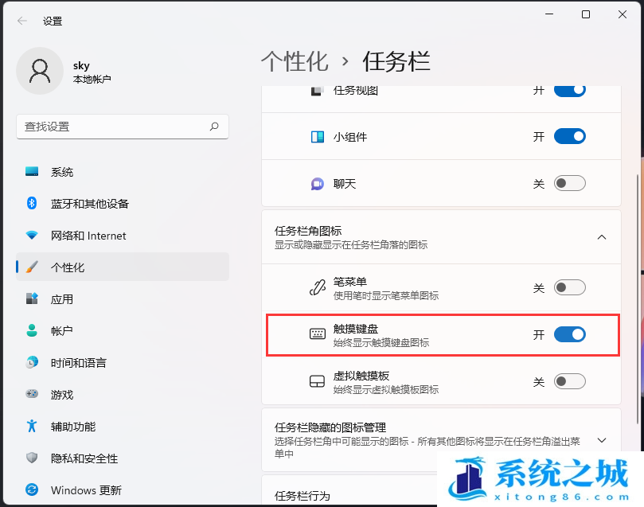Click the gamepad icon beside 游戏
The image size is (644, 507).
[x=32, y=394]
